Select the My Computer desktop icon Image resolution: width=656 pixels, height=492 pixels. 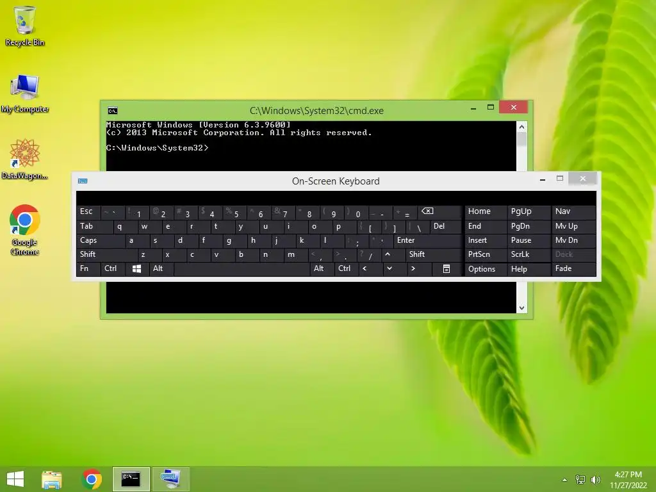[25, 94]
